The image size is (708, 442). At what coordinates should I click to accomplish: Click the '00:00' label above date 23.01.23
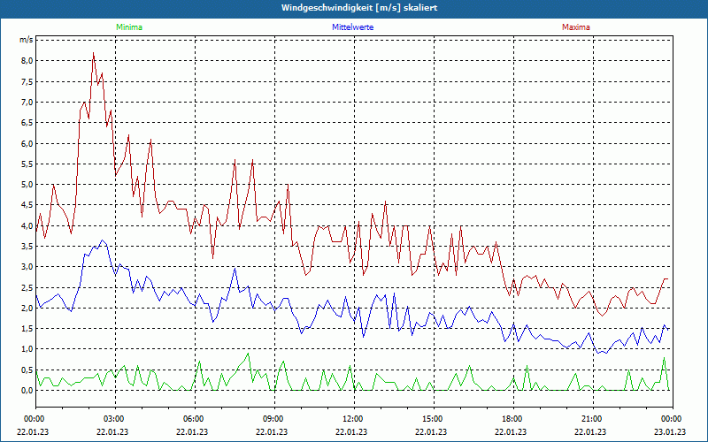coord(670,419)
